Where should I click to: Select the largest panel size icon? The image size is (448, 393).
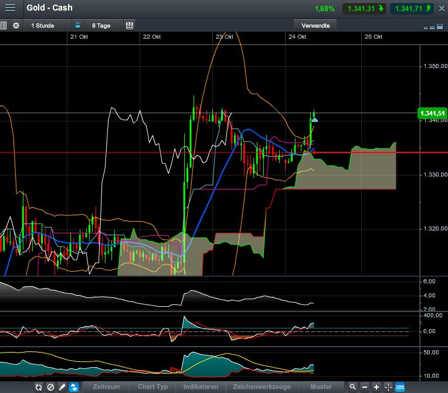pos(440,26)
